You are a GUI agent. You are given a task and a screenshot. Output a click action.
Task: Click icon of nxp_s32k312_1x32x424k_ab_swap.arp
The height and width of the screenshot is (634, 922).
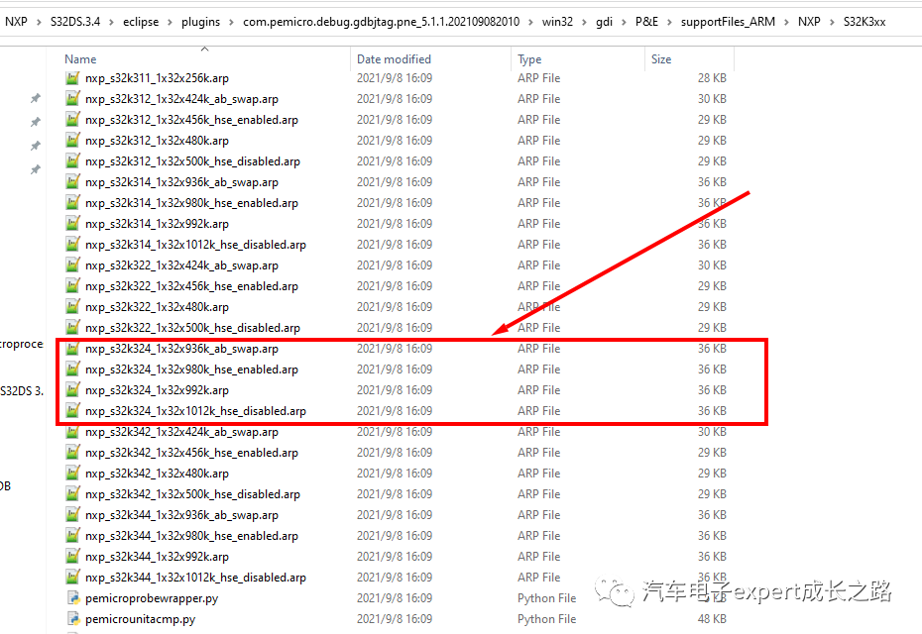click(72, 99)
